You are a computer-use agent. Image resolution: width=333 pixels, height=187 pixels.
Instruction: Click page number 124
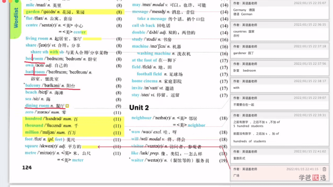tap(27, 168)
